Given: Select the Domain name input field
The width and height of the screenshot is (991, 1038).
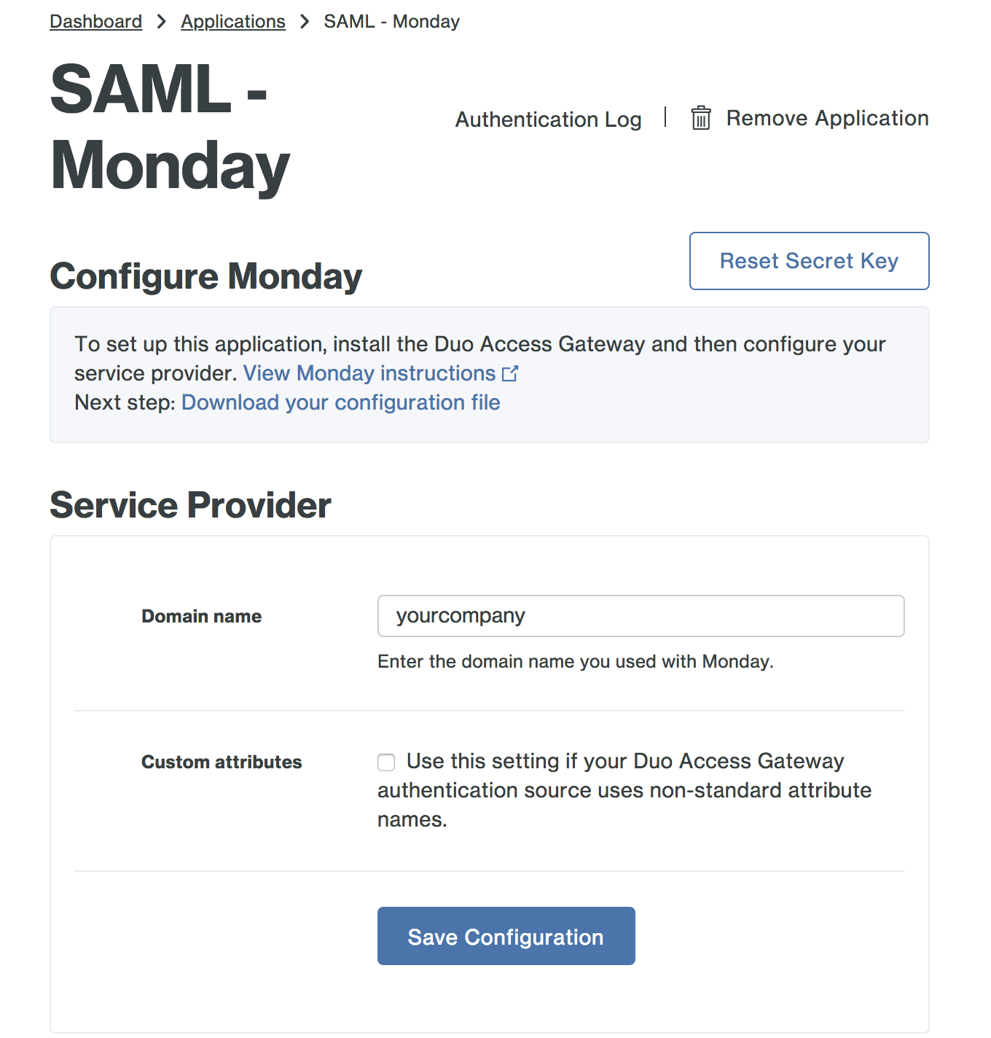Looking at the screenshot, I should [x=640, y=616].
